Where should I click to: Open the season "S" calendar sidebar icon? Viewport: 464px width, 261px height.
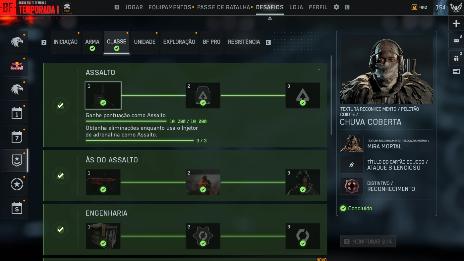17,208
